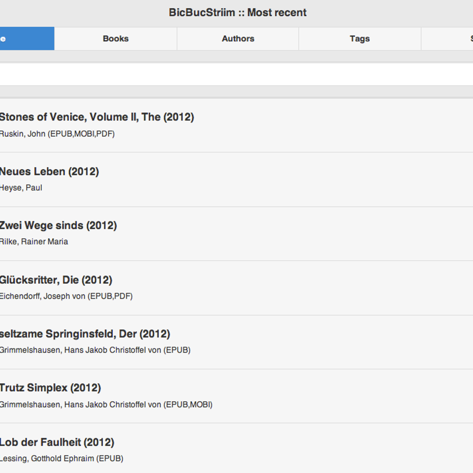Click Eichendorff, Joseph von (EPUB,PDF) line
This screenshot has height=473, width=473.
(66, 296)
